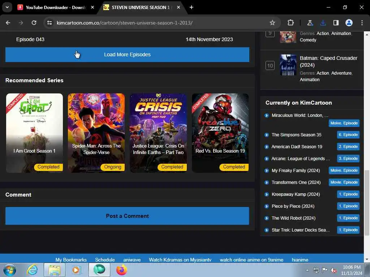Open Piece by Piece (2024) link
The image size is (370, 277).
point(293,206)
